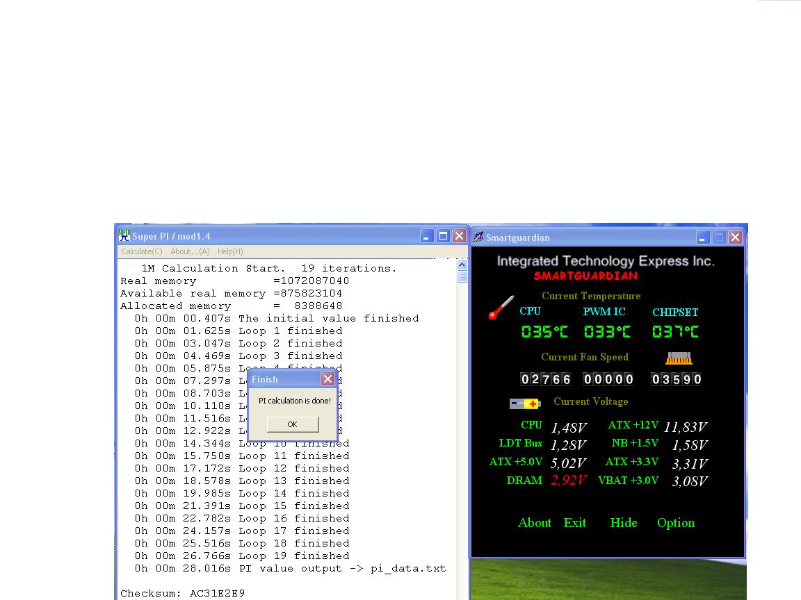The height and width of the screenshot is (600, 801).
Task: Click the Current Voltage heading
Action: click(591, 401)
